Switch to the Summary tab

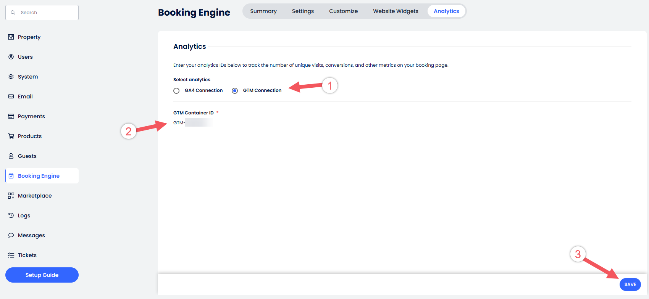pos(263,11)
